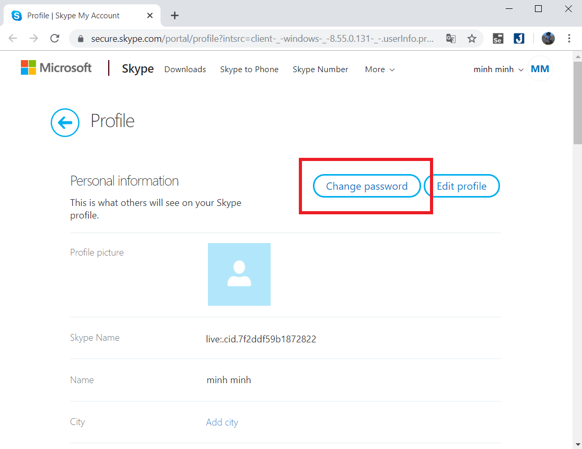
Task: Click Skype Name value live:.cid.7f2ddf59b1872822
Action: pos(261,339)
